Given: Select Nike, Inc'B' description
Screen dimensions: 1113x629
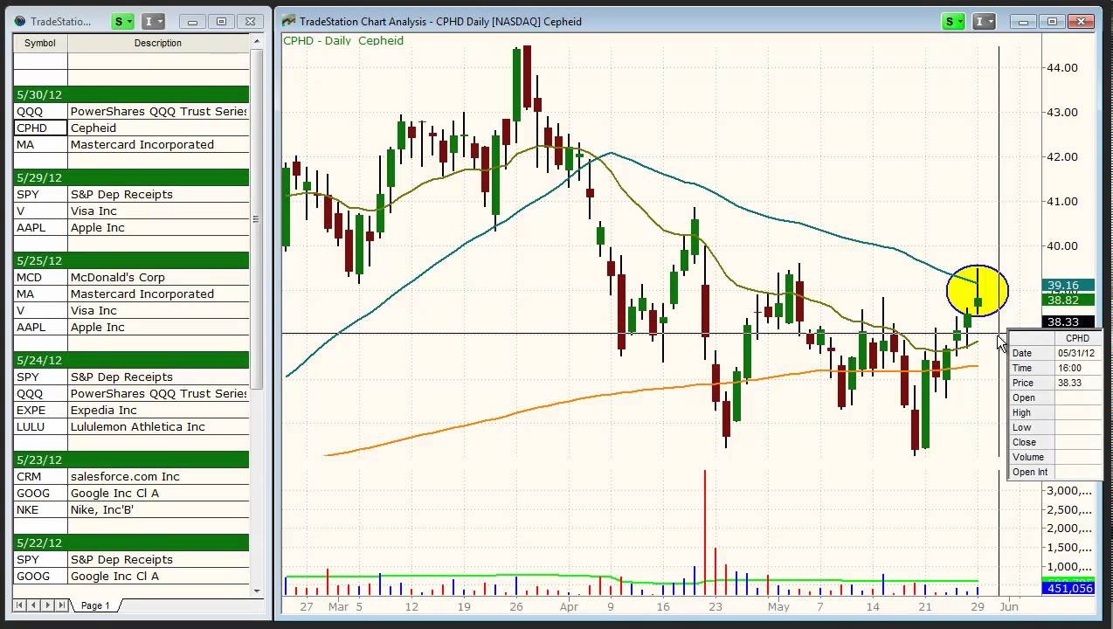Looking at the screenshot, I should 158,509.
